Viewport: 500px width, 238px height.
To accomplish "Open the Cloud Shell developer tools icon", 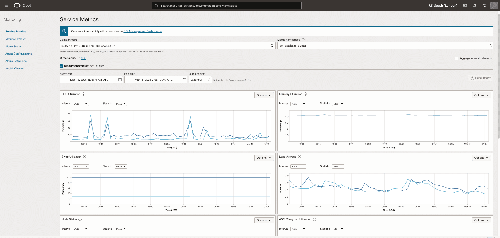I will (465, 6).
